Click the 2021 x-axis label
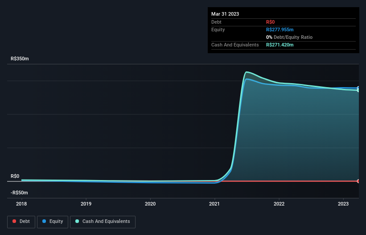This screenshot has width=366, height=235. click(214, 204)
